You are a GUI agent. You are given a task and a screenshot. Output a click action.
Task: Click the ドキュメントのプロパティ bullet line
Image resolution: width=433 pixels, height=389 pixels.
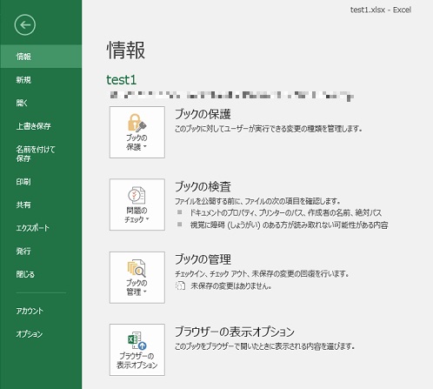tap(285, 212)
